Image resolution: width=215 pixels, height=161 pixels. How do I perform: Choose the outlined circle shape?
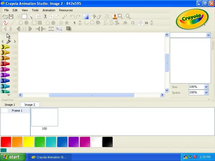(x=21, y=23)
